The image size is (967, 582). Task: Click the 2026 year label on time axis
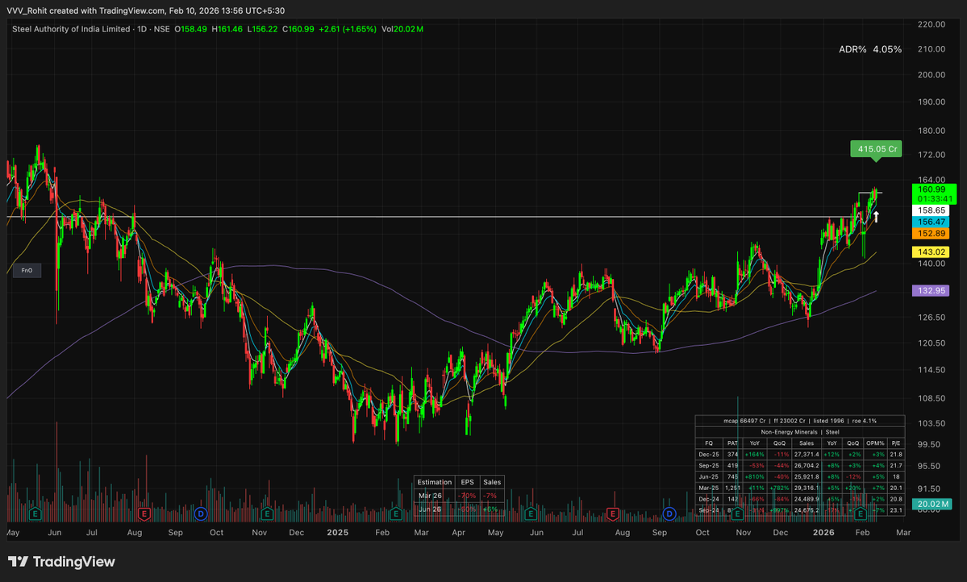coord(824,532)
